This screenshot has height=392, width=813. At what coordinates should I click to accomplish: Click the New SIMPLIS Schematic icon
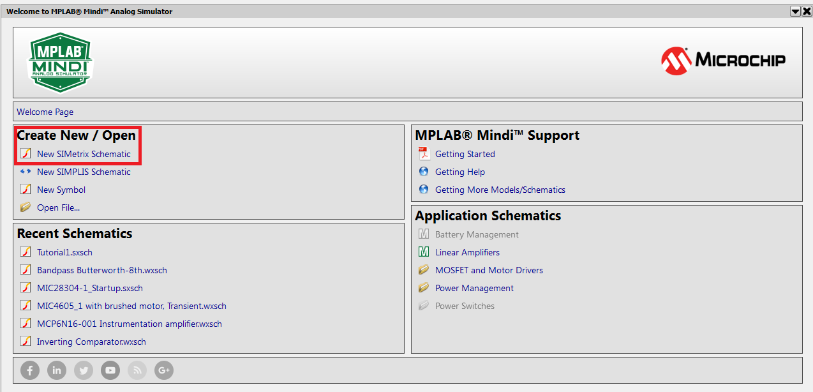[26, 171]
